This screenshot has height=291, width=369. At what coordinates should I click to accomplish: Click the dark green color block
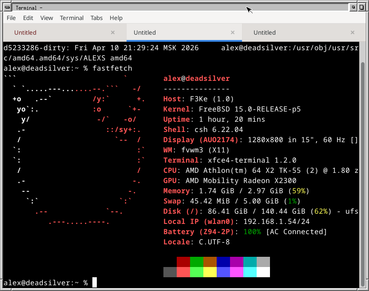(197, 262)
